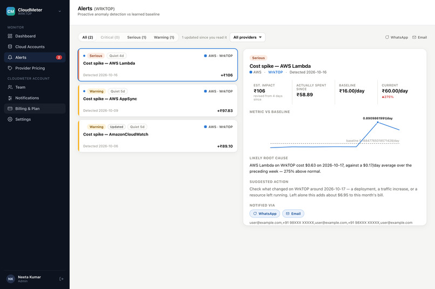Image resolution: width=435 pixels, height=289 pixels.
Task: Click the NK user avatar
Action: click(11, 279)
